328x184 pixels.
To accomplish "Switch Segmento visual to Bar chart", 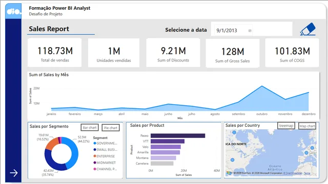I will pos(90,127).
